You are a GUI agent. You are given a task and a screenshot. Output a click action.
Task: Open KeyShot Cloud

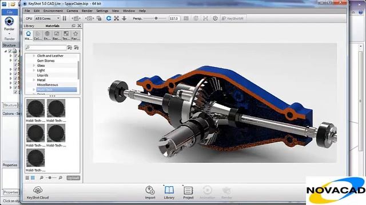point(38,192)
